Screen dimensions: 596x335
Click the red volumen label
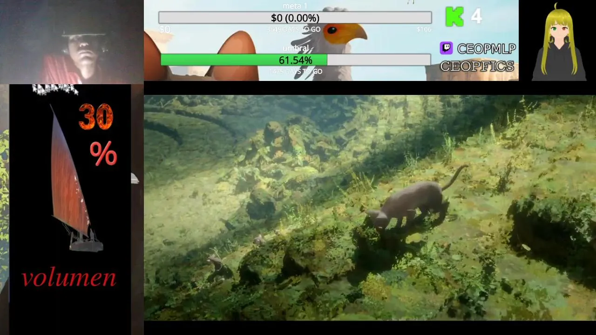69,278
